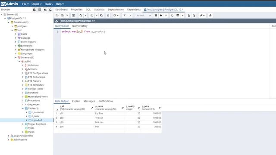Screen dimensions: 276x155
Task: Download results as CSV icon
Action: (210, 15)
